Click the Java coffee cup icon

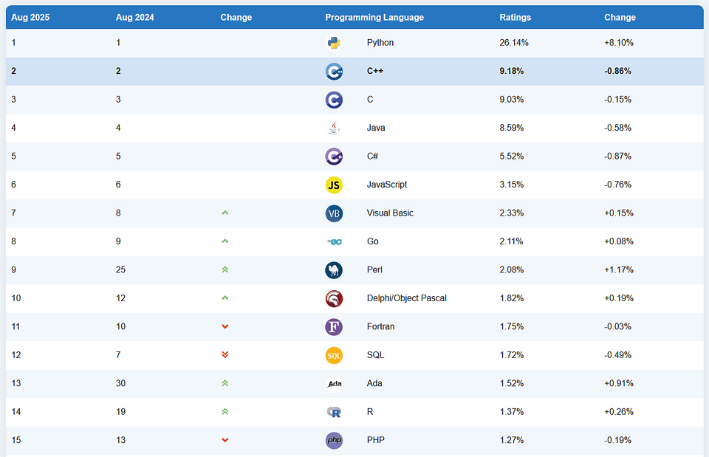click(334, 128)
